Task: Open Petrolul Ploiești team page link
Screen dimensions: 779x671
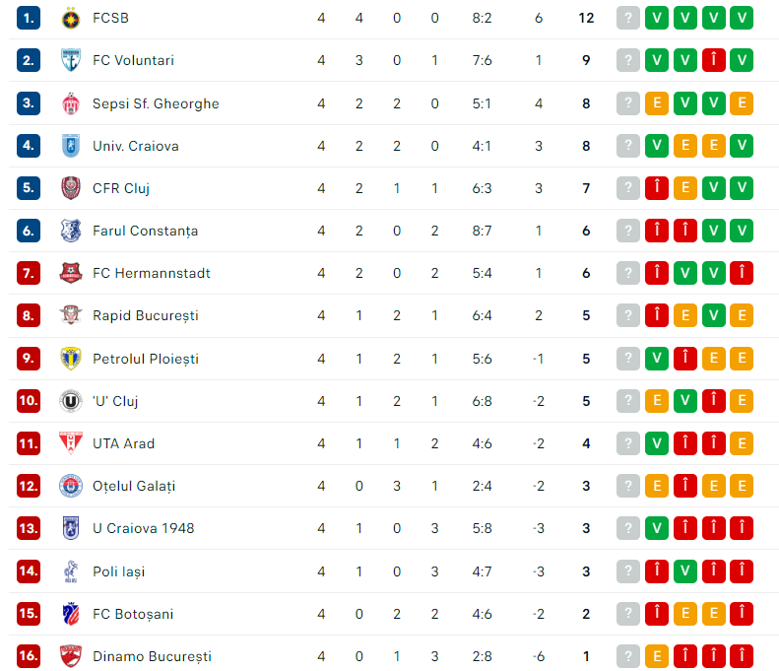Action: pyautogui.click(x=146, y=359)
